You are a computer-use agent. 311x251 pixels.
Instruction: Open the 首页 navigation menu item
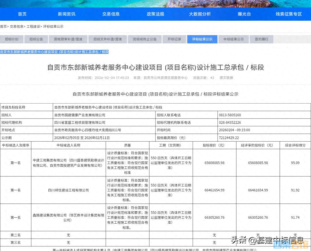[x=22, y=14]
